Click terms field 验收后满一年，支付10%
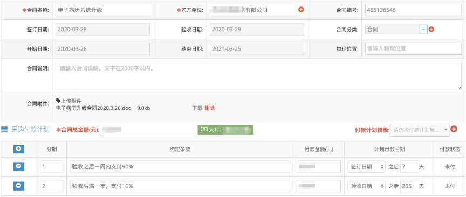Screen dimensions: 466x197 [x=180, y=186]
